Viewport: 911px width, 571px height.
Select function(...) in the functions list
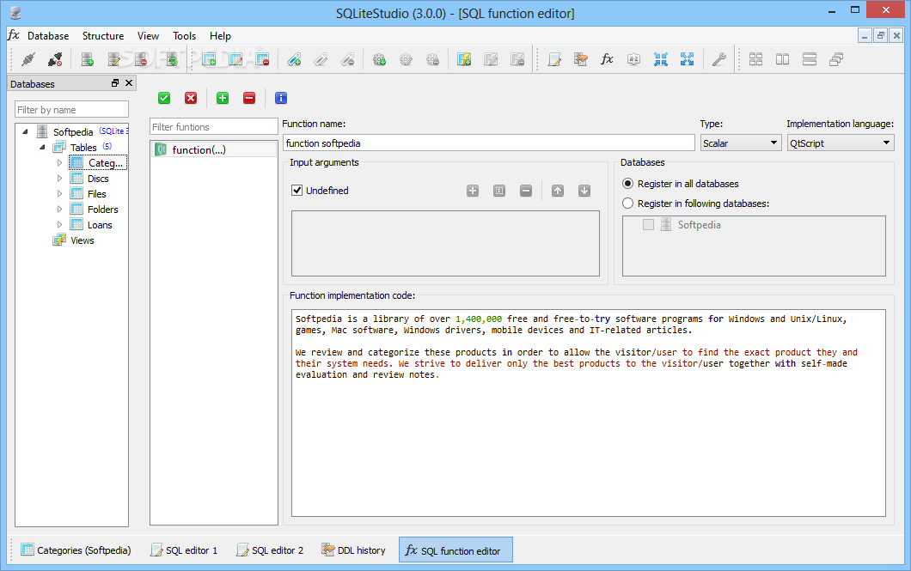pos(214,149)
